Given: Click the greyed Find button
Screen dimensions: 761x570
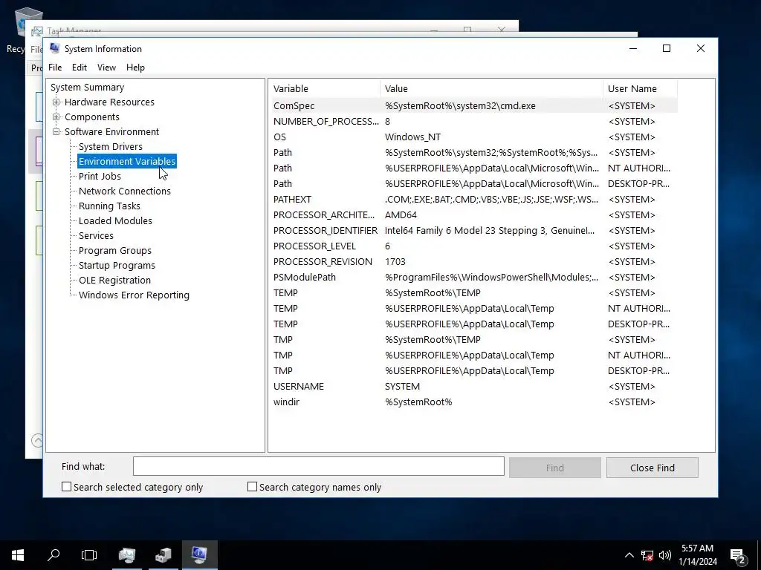Looking at the screenshot, I should point(554,468).
